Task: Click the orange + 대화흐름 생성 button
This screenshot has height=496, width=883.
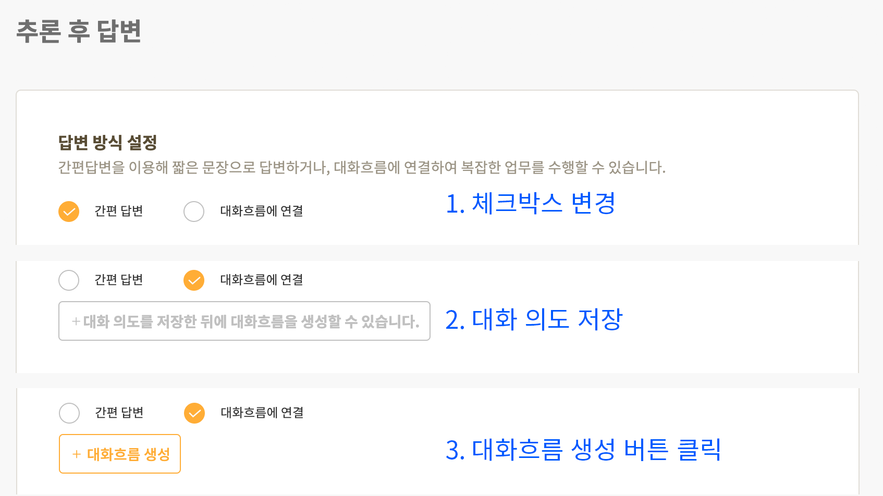Action: point(120,454)
